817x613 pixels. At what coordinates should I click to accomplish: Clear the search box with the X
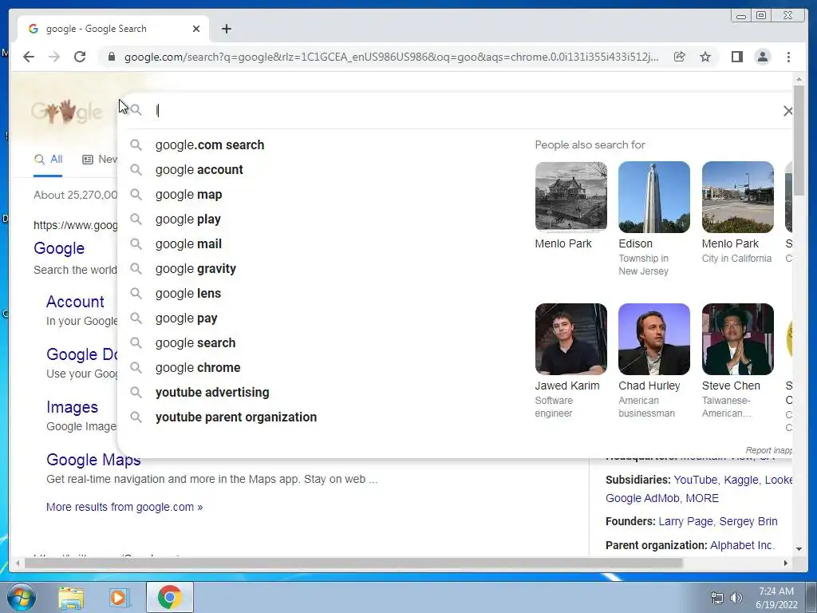(787, 110)
